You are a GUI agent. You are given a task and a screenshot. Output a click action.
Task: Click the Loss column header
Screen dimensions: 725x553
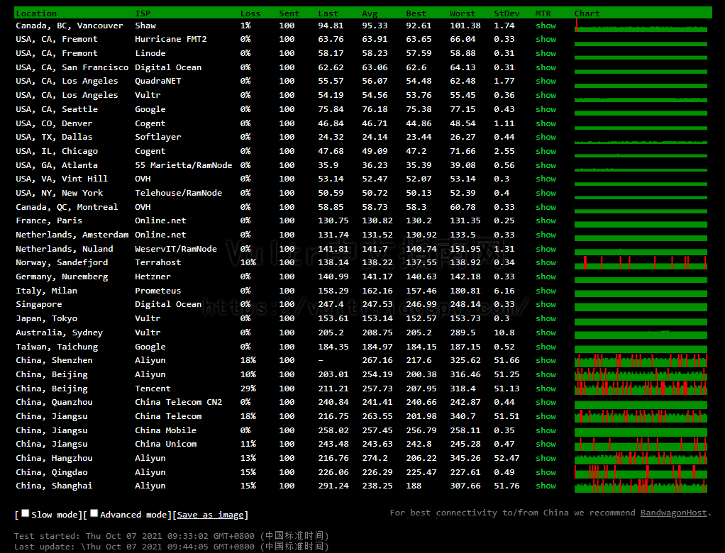pos(250,13)
